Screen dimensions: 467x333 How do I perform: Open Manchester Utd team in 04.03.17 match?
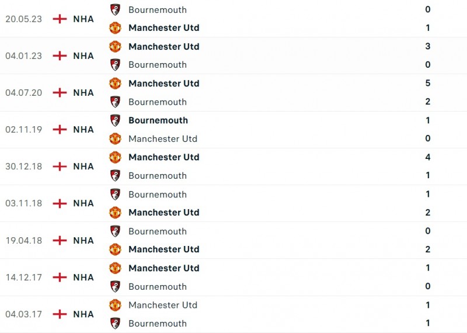[x=162, y=305]
